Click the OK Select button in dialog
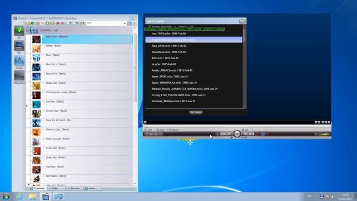This screenshot has height=201, width=357. click(196, 112)
